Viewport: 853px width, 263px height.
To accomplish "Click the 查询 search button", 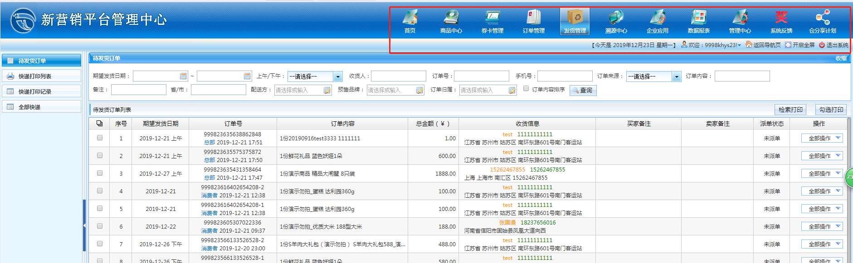I will pos(583,91).
